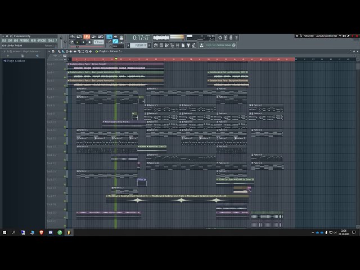Disable the orange recording countdown button

point(87,37)
